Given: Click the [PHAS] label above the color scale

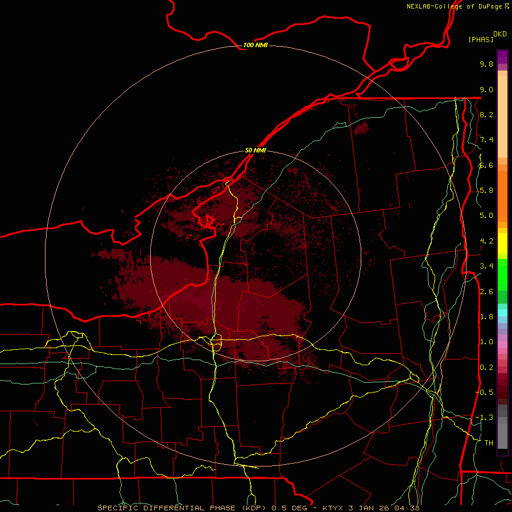Looking at the screenshot, I should tap(481, 39).
